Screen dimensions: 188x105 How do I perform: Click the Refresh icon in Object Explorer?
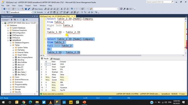pyautogui.click(x=23, y=20)
